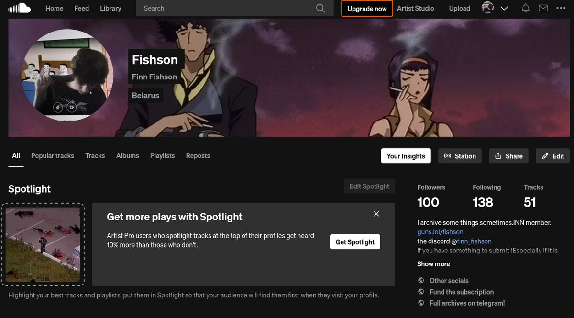Click the Spotlight section heading
Screen dimensions: 574x318
point(30,189)
